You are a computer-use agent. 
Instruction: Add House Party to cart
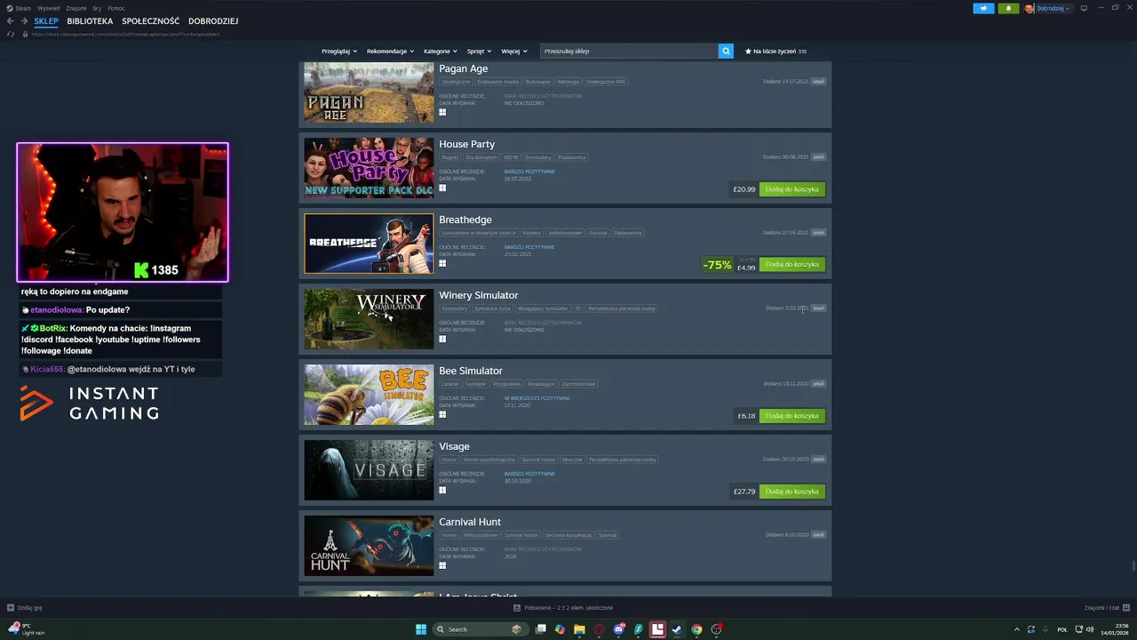click(x=792, y=189)
